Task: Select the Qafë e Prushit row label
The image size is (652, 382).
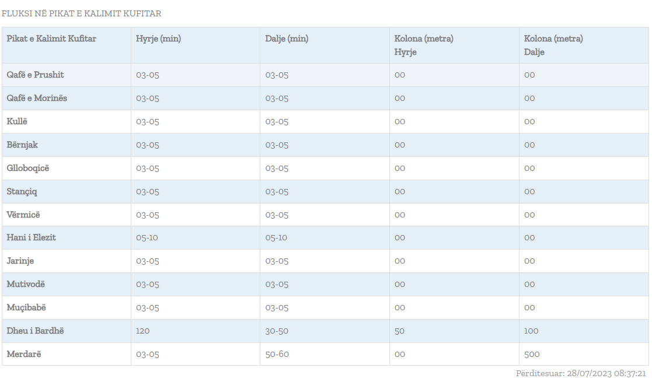Action: (36, 75)
